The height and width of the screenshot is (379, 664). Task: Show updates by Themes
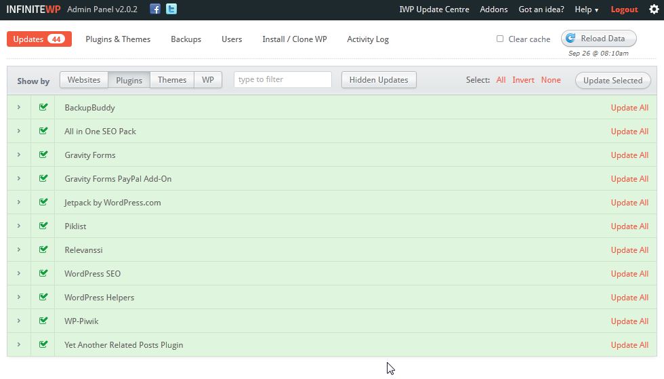172,80
